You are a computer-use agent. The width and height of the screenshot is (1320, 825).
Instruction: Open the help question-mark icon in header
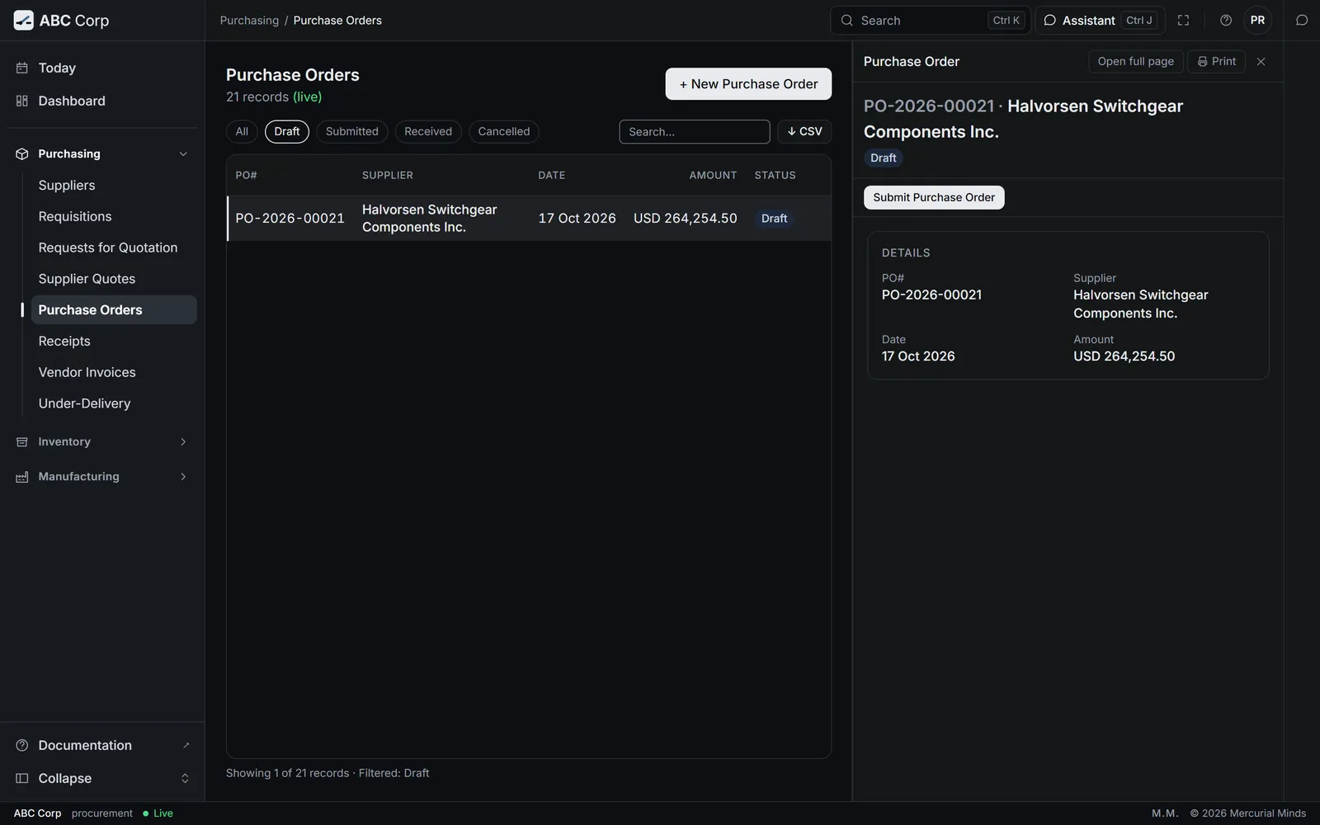[1226, 21]
